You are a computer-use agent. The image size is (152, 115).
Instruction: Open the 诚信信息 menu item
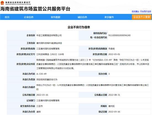[82, 17]
